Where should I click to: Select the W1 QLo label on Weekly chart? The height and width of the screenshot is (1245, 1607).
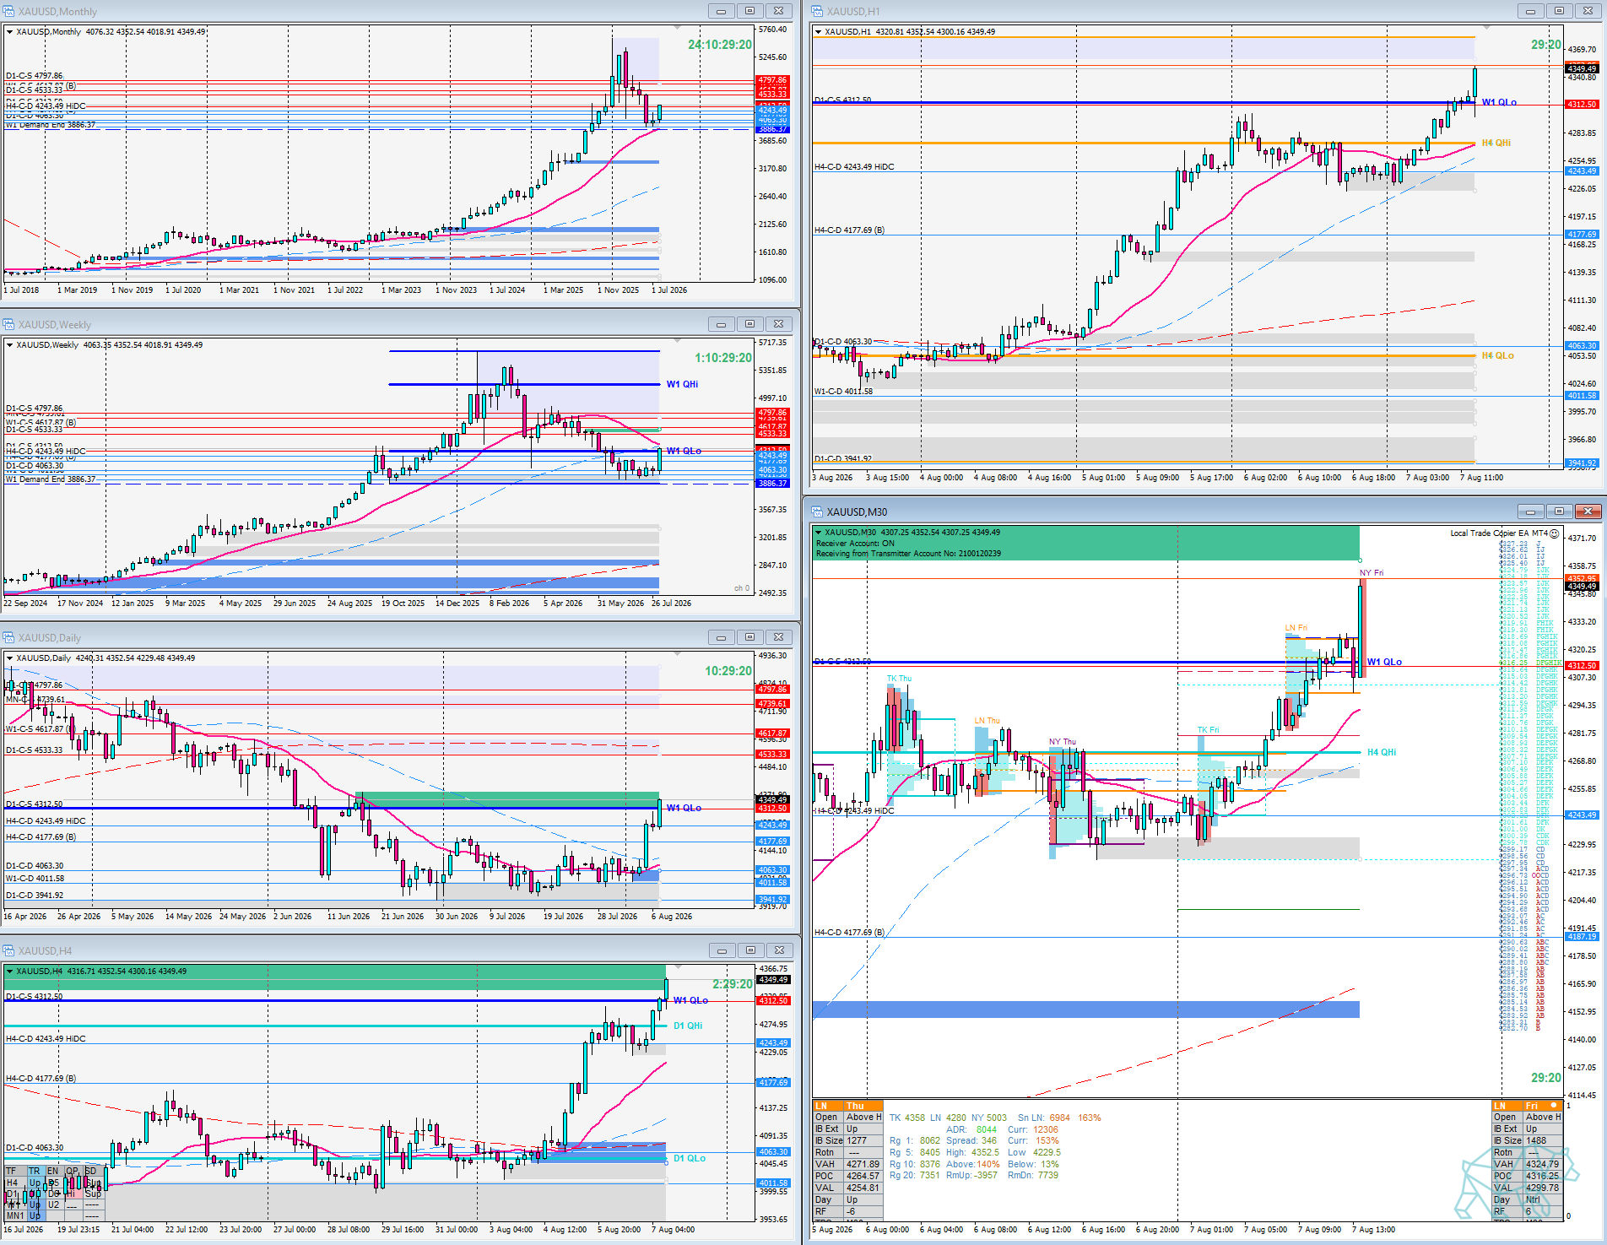[684, 452]
